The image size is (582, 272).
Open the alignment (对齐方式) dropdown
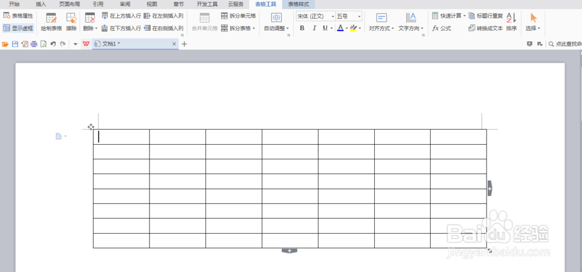(381, 22)
